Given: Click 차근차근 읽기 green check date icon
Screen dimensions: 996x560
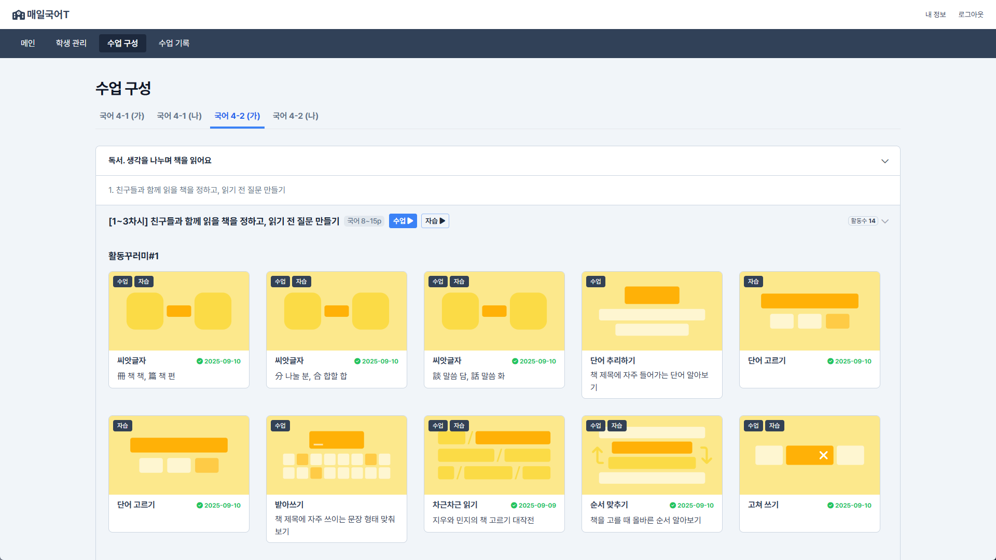Looking at the screenshot, I should pyautogui.click(x=514, y=506).
